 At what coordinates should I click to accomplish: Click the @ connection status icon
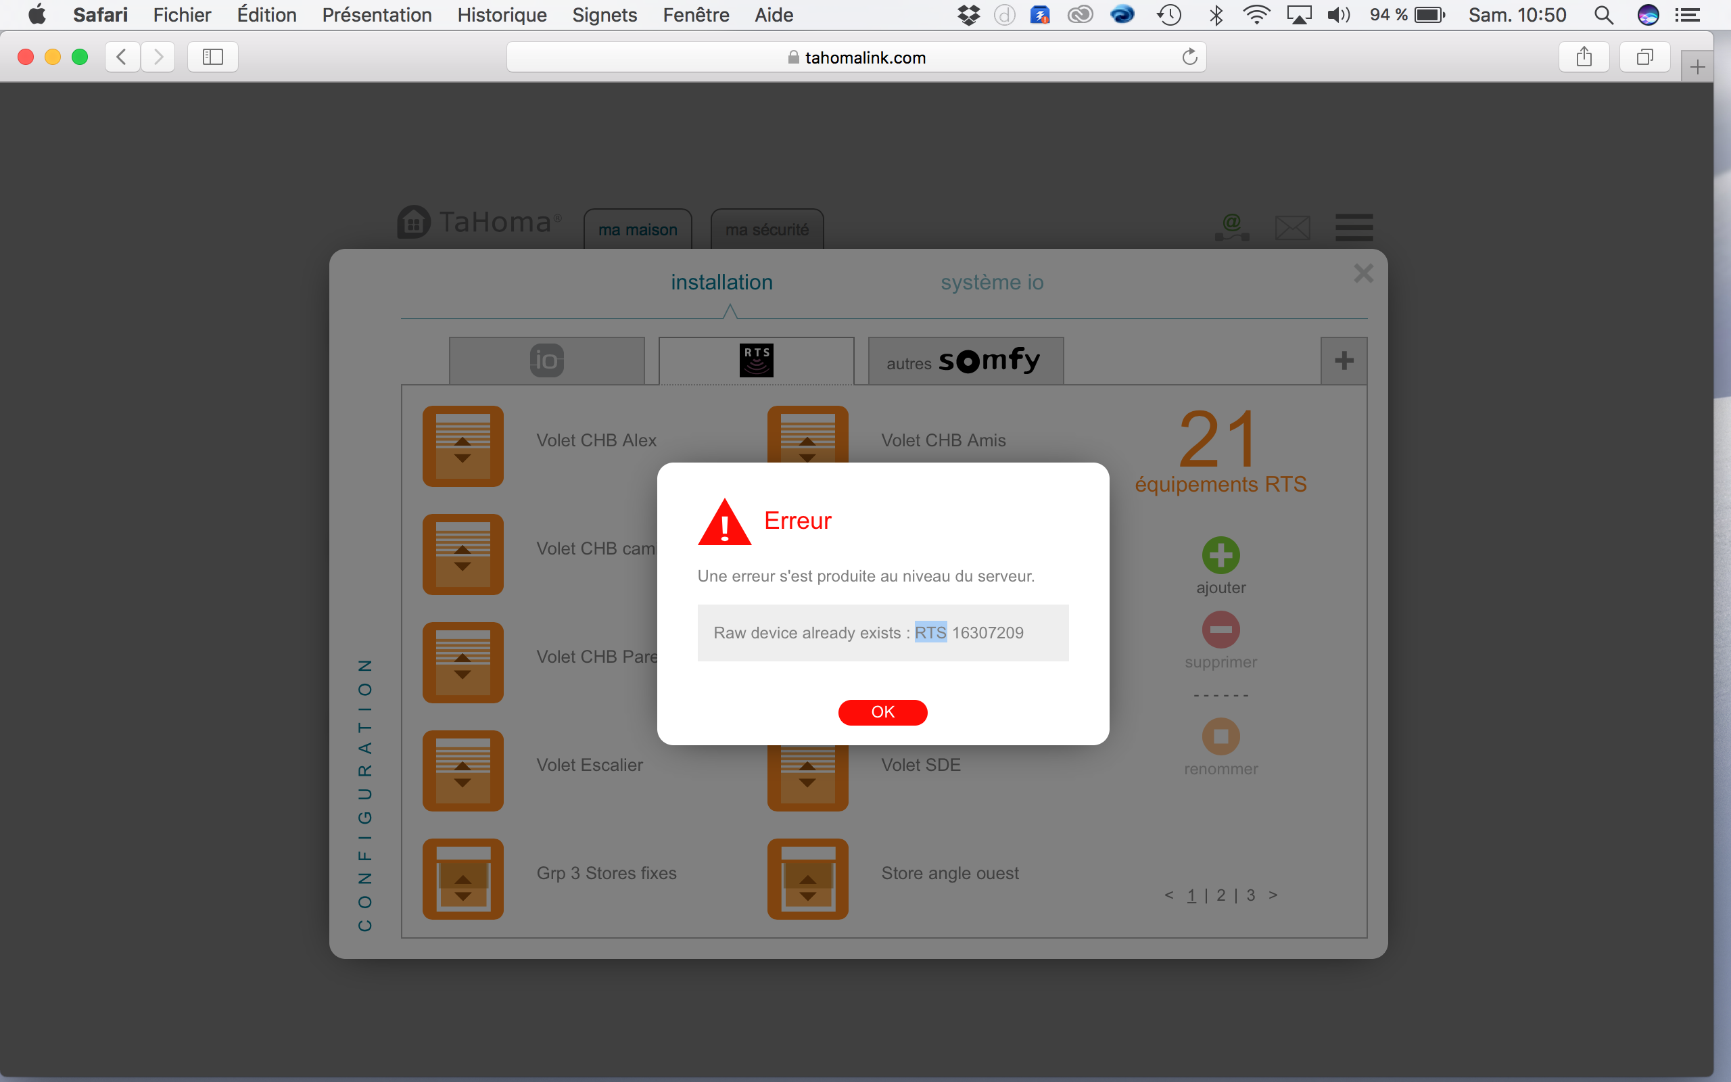(1232, 227)
